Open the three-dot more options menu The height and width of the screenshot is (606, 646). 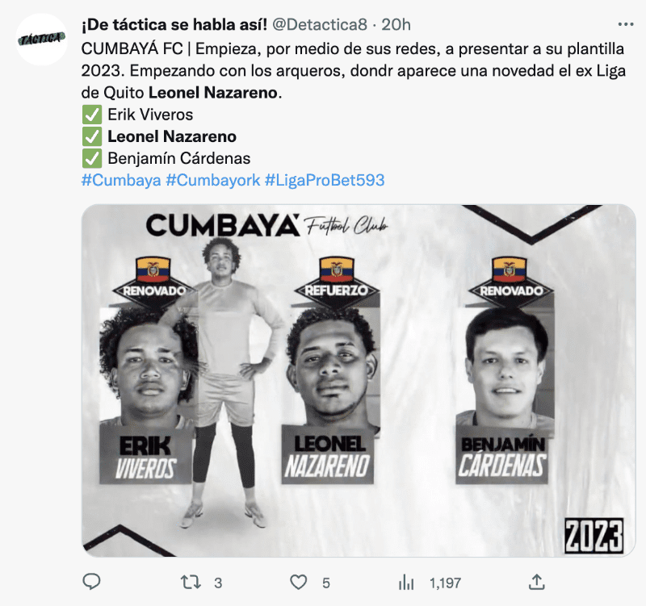pyautogui.click(x=626, y=25)
